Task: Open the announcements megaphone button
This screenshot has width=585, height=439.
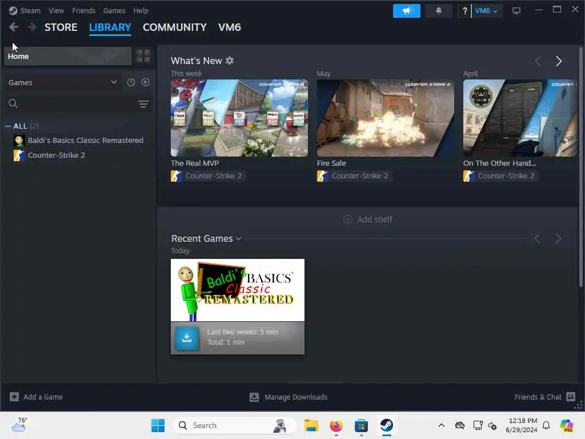Action: 406,11
